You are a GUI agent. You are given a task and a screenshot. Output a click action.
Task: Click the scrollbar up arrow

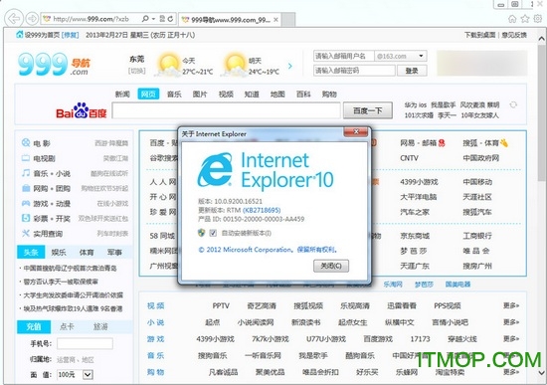(x=542, y=39)
